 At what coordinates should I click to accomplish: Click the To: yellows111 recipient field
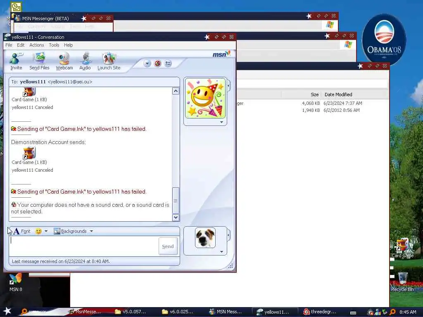click(x=95, y=82)
